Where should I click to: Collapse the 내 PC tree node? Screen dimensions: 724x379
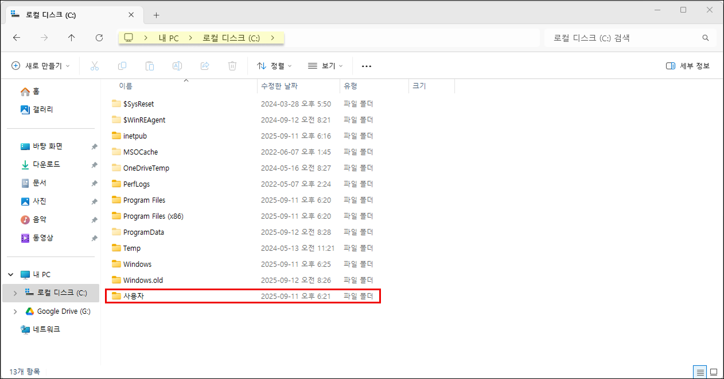tap(10, 275)
